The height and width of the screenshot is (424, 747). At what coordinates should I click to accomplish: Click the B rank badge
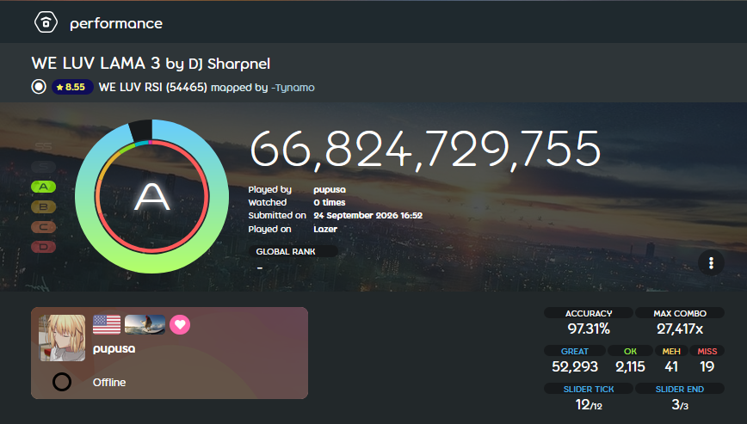[x=43, y=207]
